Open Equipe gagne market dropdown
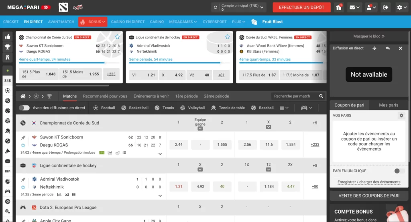This screenshot has height=222, width=411. (200, 128)
